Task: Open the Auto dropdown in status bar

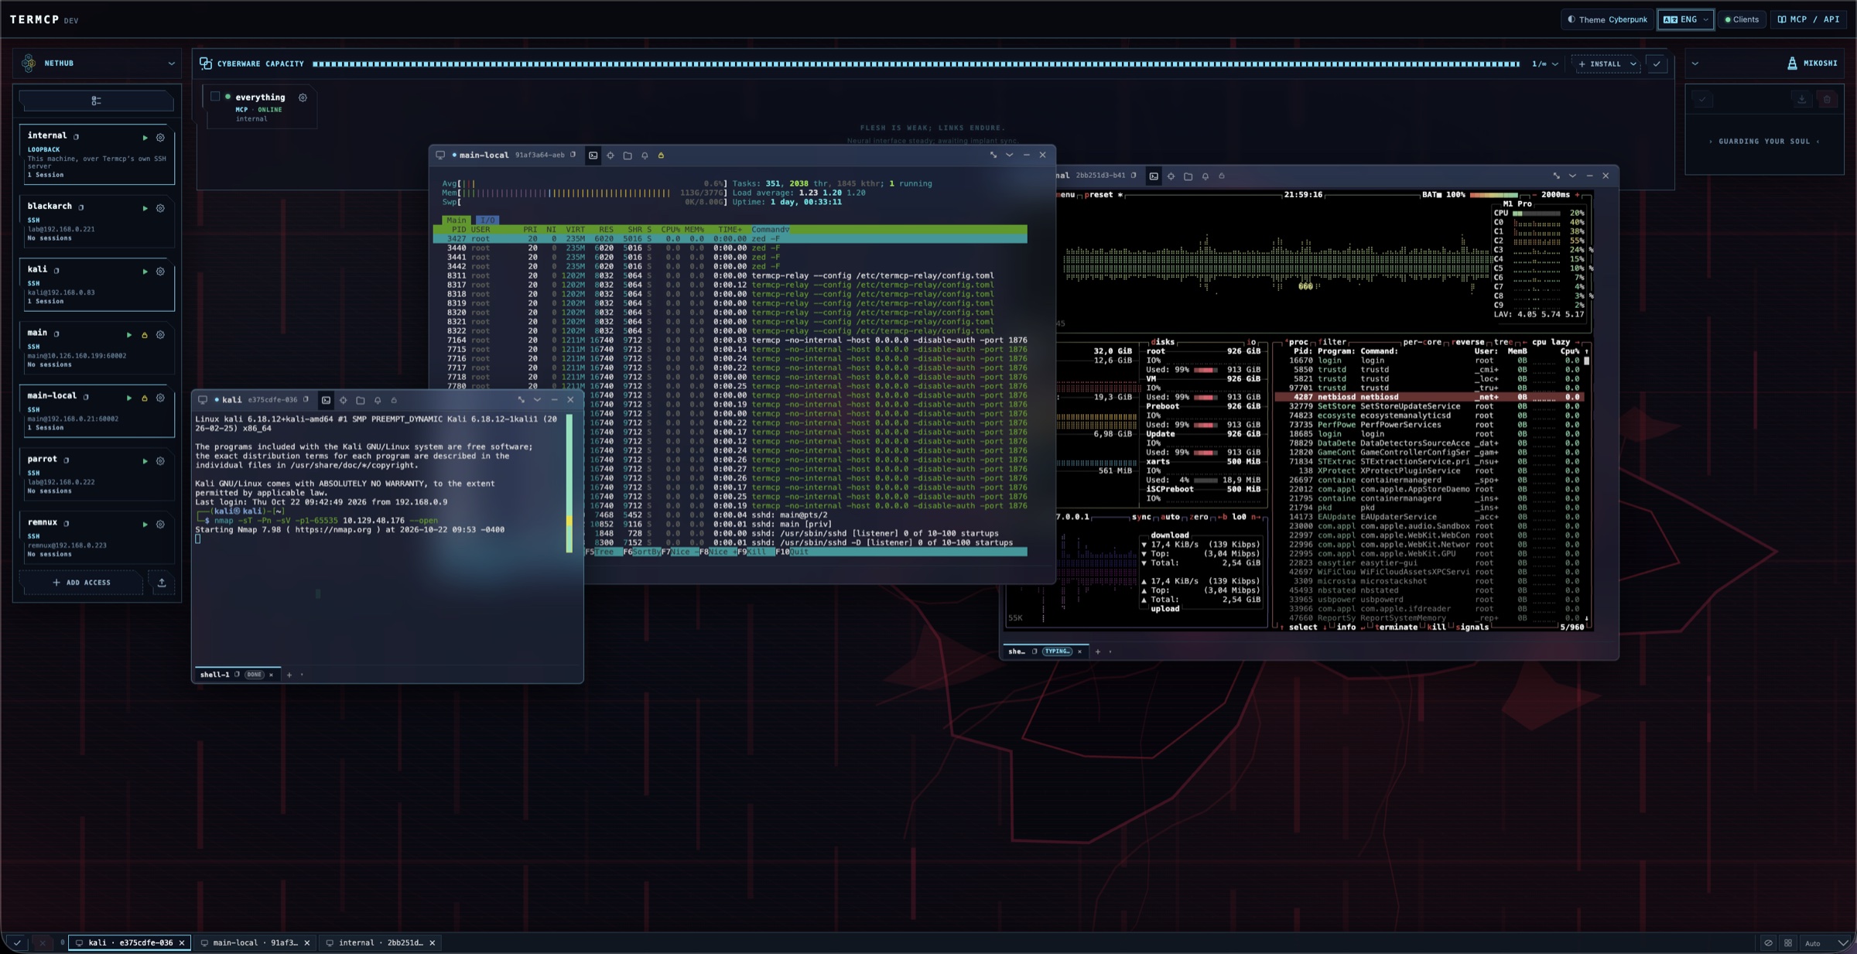Action: [1826, 943]
